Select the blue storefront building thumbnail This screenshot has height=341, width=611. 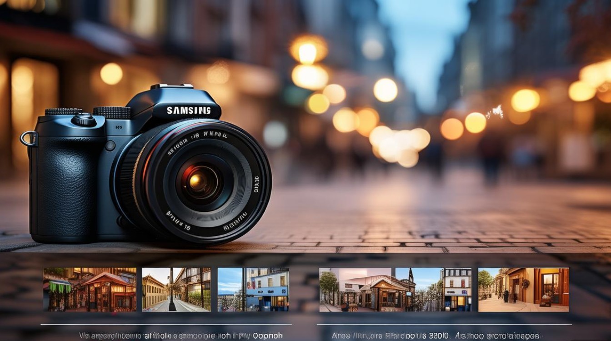coord(253,290)
